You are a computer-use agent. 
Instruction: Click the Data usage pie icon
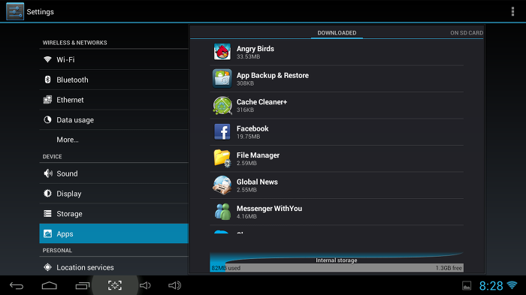pyautogui.click(x=47, y=119)
